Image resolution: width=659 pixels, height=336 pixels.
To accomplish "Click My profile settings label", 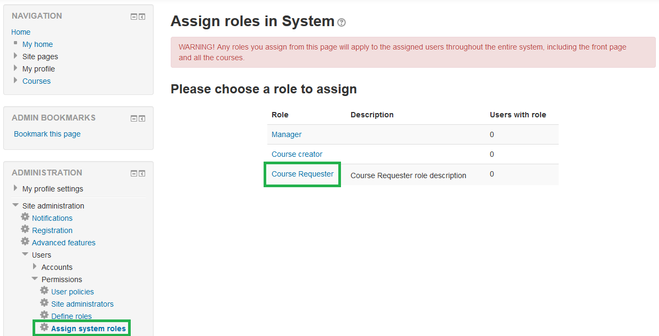I will pyautogui.click(x=53, y=189).
